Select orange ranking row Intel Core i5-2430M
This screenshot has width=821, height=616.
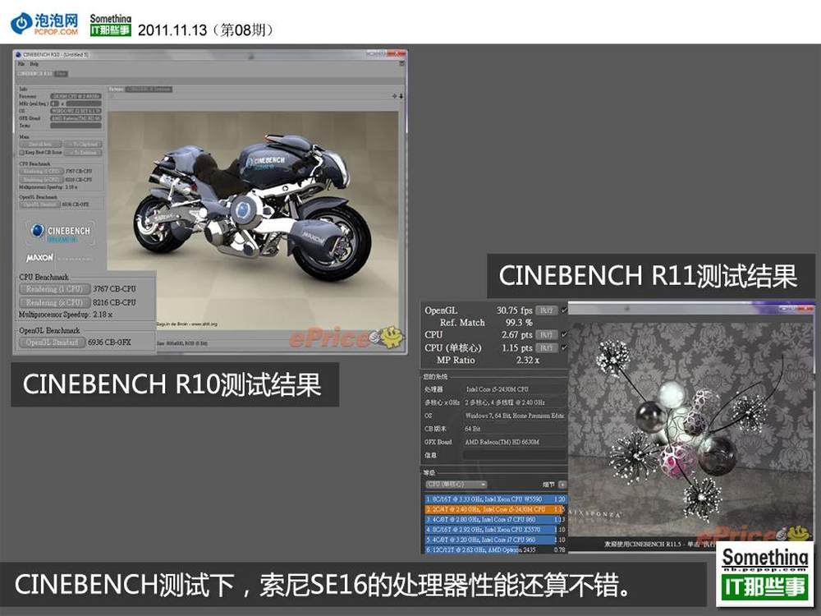point(495,510)
